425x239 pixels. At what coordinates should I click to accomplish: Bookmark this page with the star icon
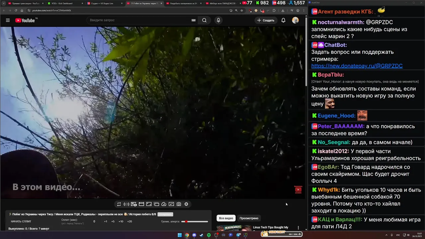242,10
